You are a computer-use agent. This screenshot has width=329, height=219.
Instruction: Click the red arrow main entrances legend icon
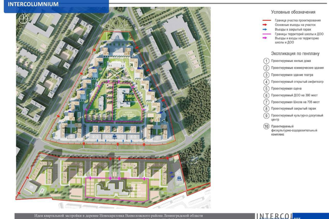[x=267, y=25]
